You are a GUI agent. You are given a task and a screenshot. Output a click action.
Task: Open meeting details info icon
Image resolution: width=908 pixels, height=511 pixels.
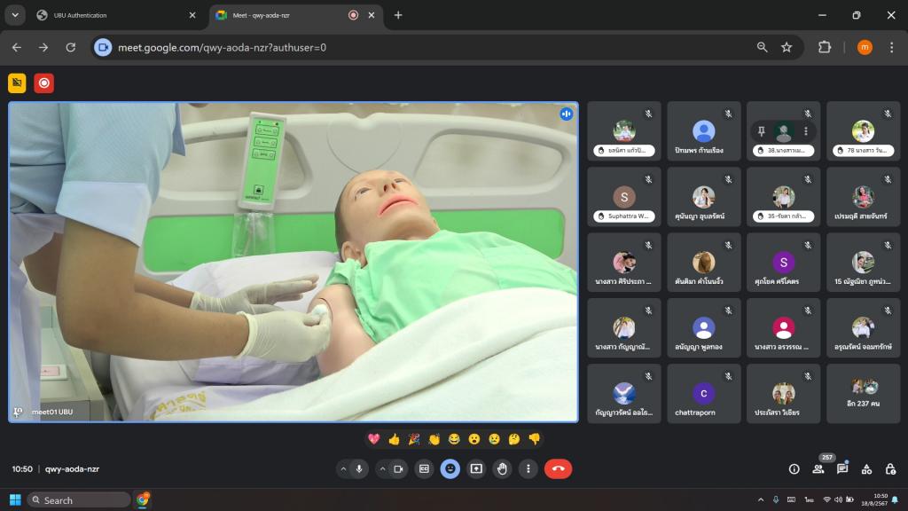click(794, 468)
